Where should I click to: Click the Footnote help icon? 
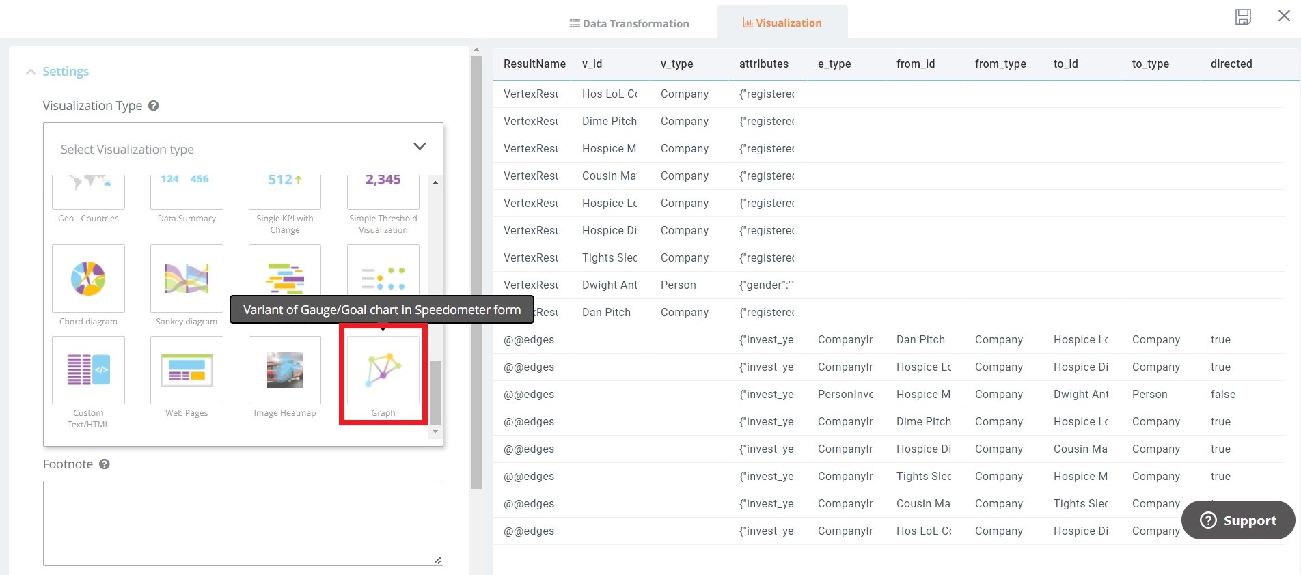pyautogui.click(x=105, y=464)
